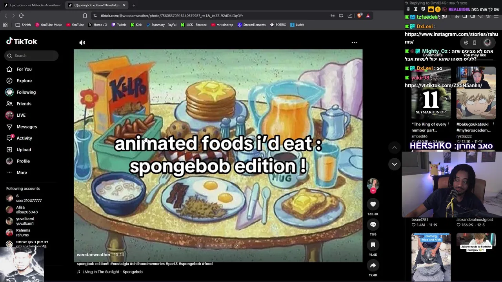Open Brave Rewards triangle icon
The width and height of the screenshot is (502, 282).
click(x=368, y=16)
